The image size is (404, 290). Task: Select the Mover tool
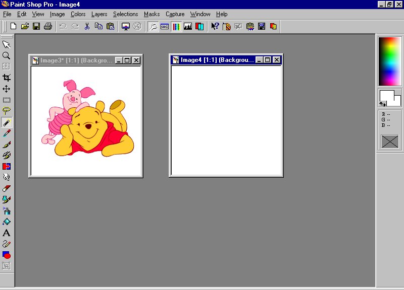click(x=7, y=89)
